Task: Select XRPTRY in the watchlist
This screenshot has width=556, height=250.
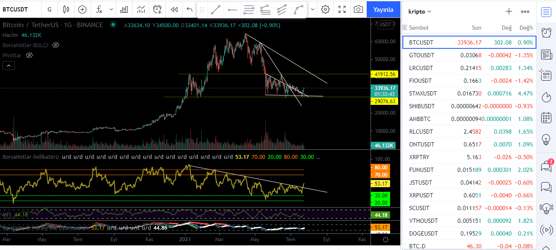Action: [469, 157]
